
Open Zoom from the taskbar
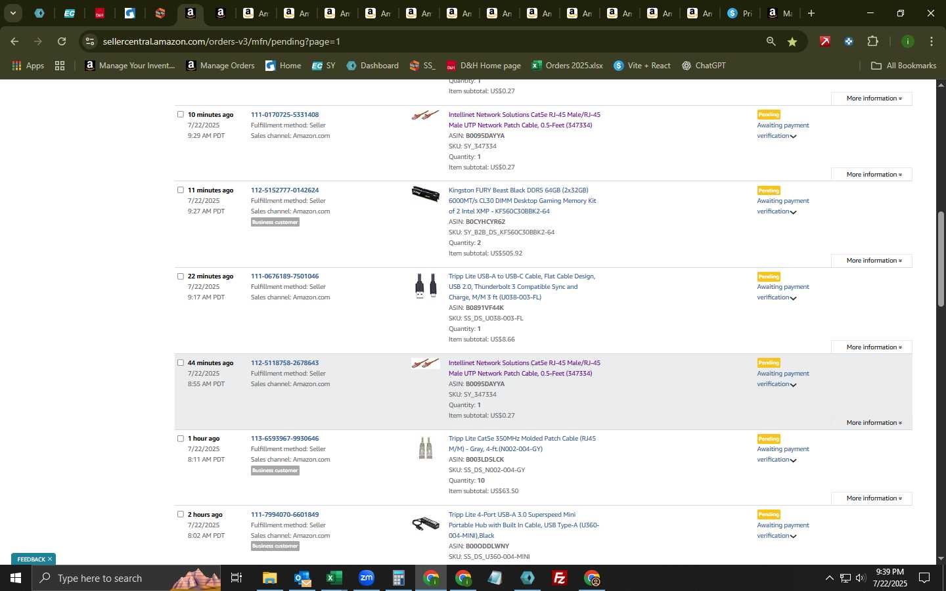point(367,578)
